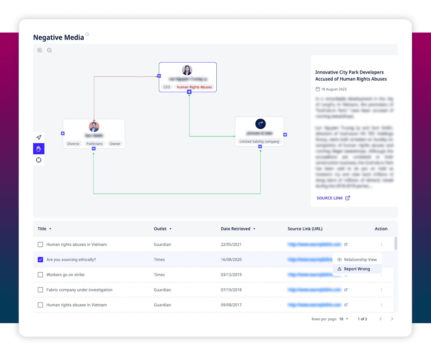This screenshot has width=431, height=356.
Task: Sort table by Title column
Action: [x=44, y=229]
